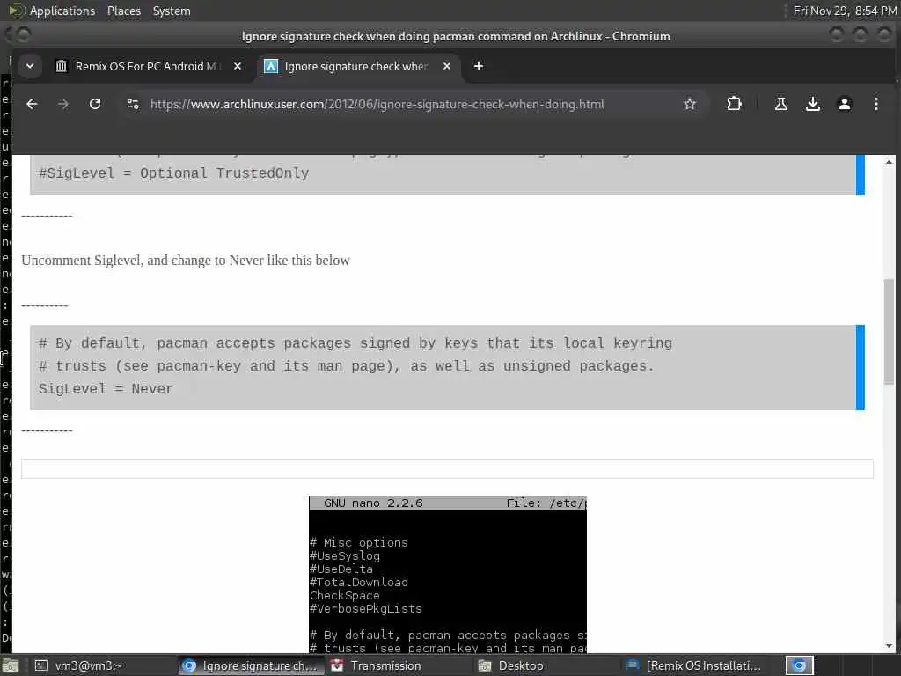Select Ignore signature Chromium taskbar button
This screenshot has width=901, height=676.
tap(251, 665)
